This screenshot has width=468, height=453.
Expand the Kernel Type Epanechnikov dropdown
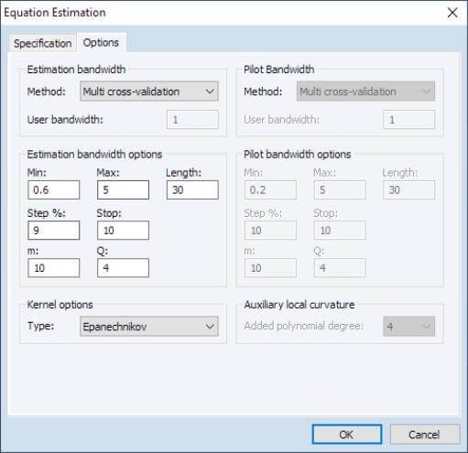click(x=149, y=327)
